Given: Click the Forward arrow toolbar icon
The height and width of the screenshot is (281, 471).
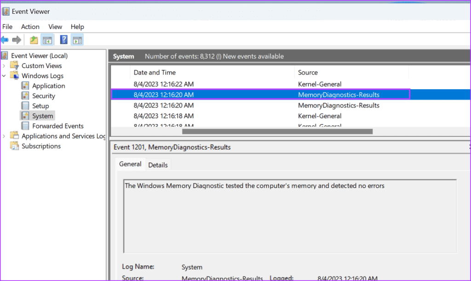Looking at the screenshot, I should [17, 40].
